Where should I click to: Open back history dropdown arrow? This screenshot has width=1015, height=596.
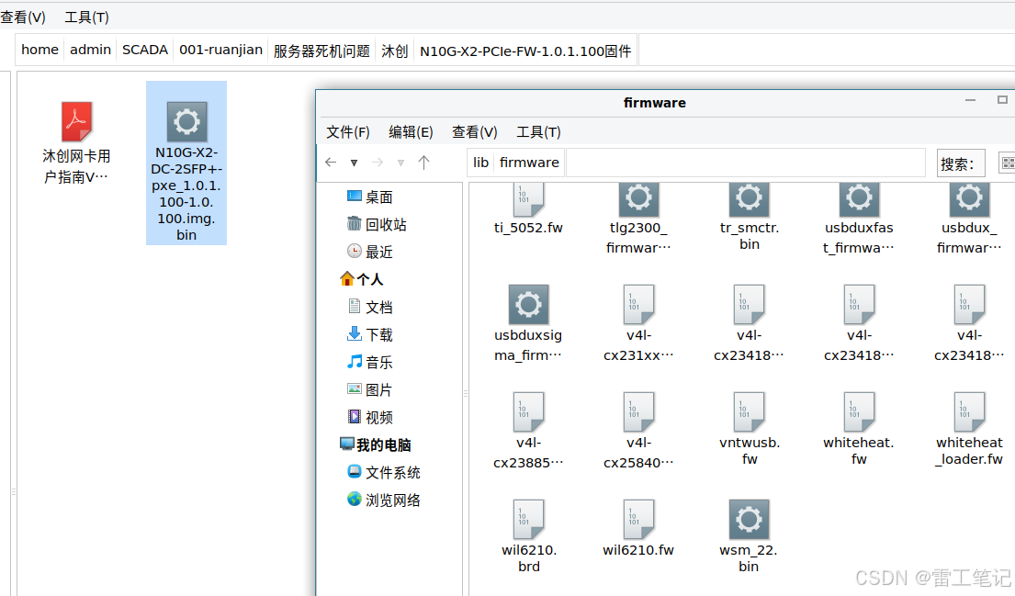coord(354,163)
